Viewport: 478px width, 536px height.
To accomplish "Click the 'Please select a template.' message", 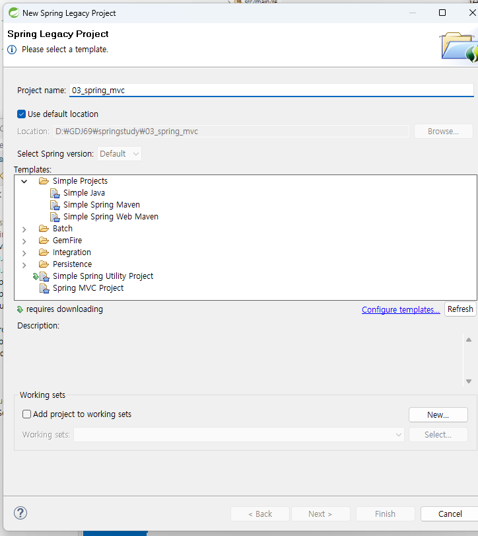I will point(65,50).
